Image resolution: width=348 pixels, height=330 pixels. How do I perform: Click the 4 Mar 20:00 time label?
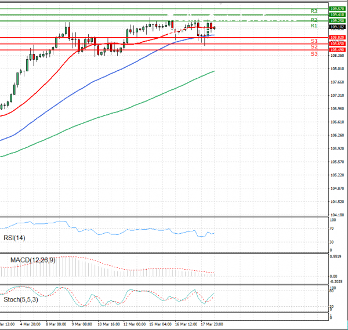(30, 324)
